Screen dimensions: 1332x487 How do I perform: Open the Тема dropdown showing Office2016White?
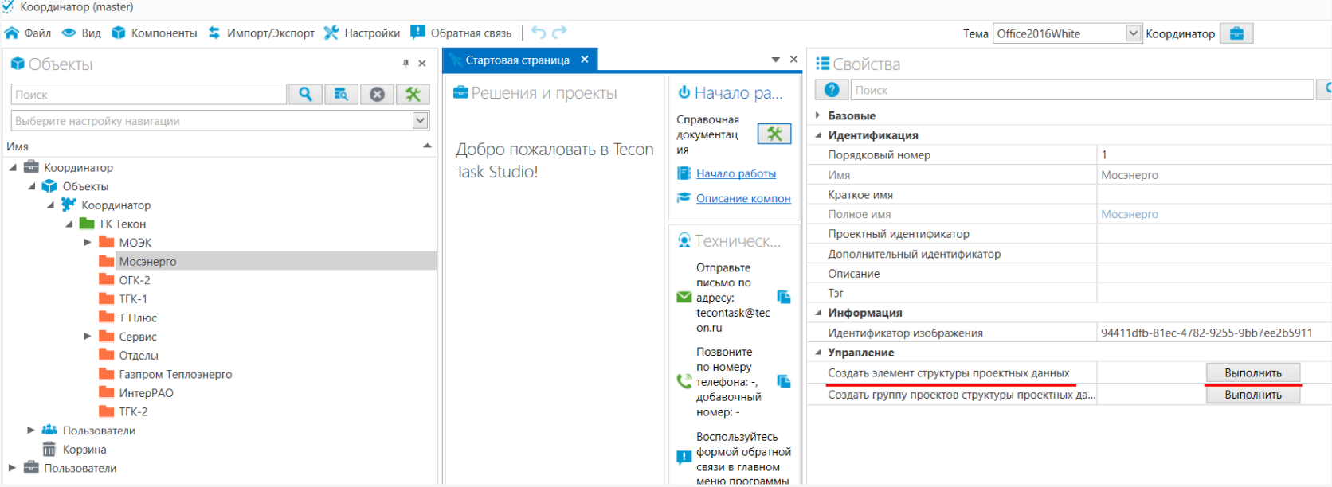coord(1133,33)
